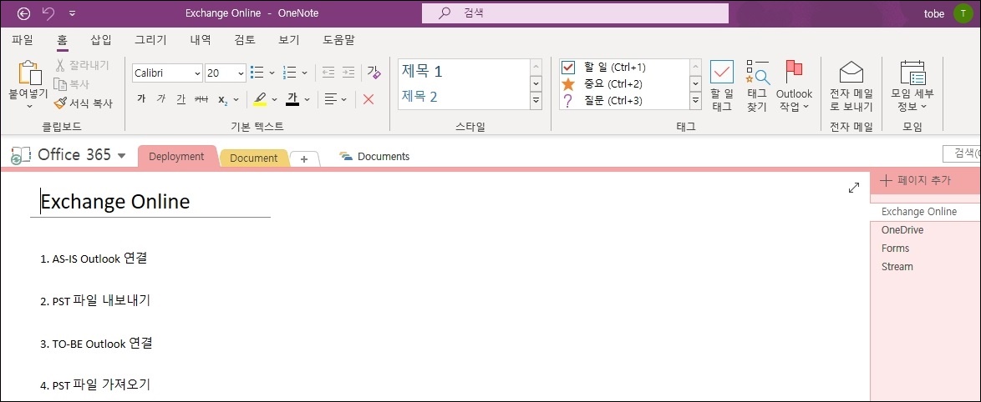Open font color picker arrow
981x402 pixels.
coord(308,99)
